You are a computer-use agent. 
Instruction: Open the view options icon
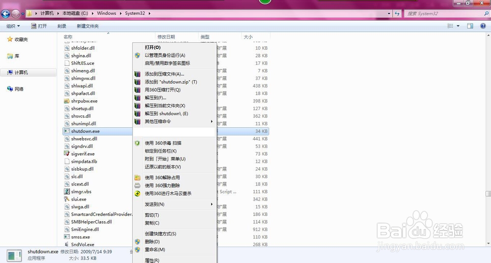pyautogui.click(x=450, y=26)
